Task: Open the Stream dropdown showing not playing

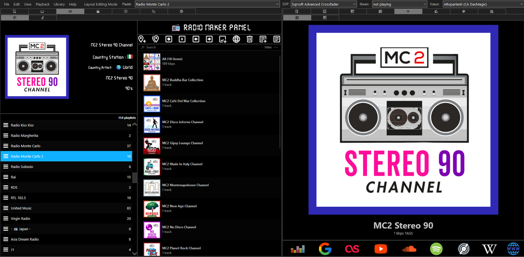Action: tap(399, 4)
